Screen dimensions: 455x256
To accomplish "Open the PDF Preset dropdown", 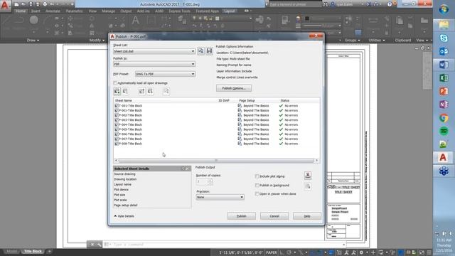I will click(x=165, y=74).
